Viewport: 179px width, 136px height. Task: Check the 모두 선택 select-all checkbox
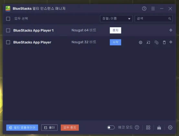[x=8, y=19]
